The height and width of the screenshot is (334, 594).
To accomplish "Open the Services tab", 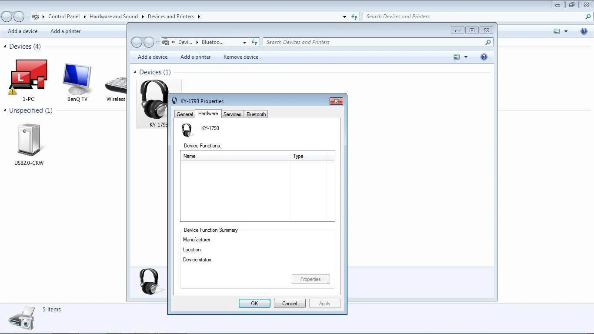I will coord(232,114).
